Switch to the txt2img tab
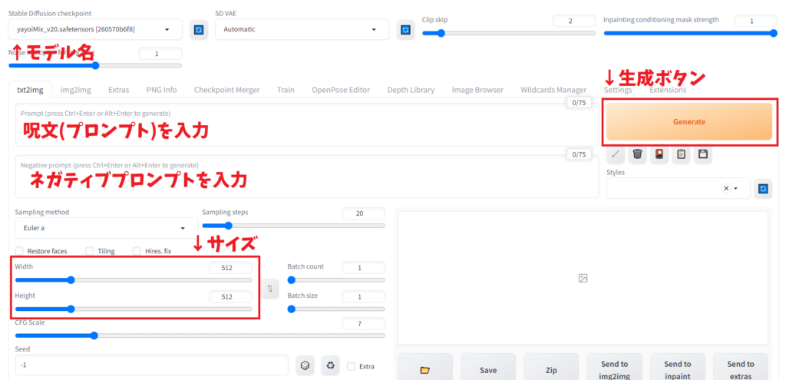 pos(30,91)
